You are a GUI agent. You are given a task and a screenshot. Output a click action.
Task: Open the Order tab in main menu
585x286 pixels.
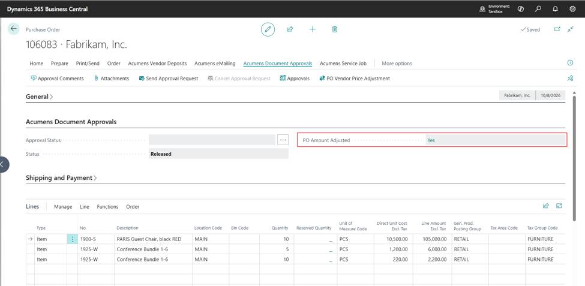(x=114, y=64)
